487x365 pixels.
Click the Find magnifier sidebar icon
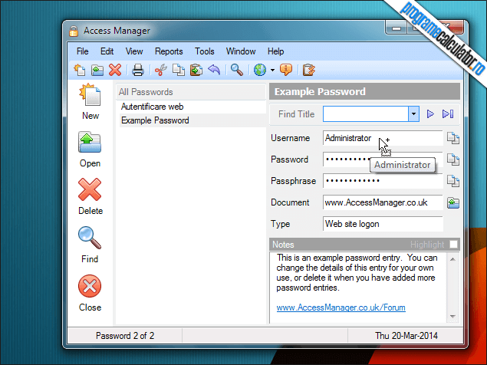click(90, 238)
